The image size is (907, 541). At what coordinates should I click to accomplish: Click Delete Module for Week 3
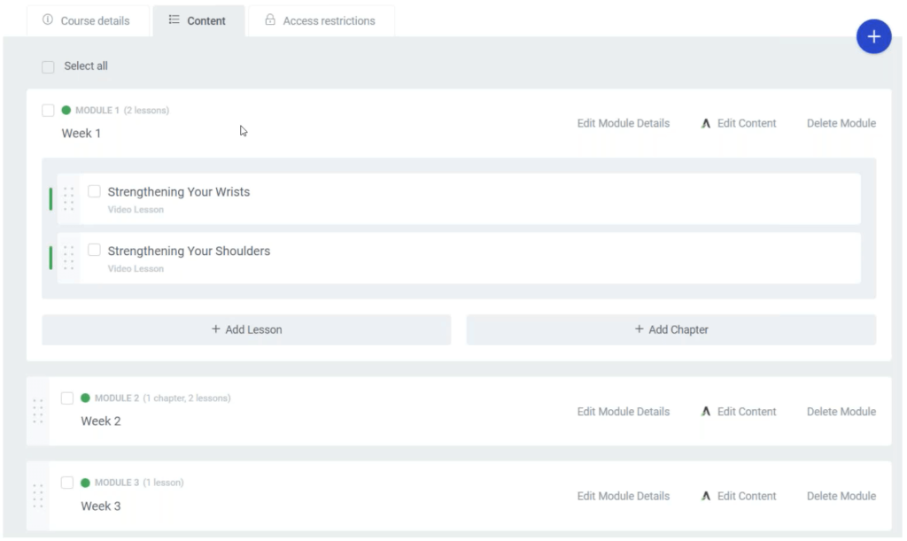pyautogui.click(x=841, y=496)
